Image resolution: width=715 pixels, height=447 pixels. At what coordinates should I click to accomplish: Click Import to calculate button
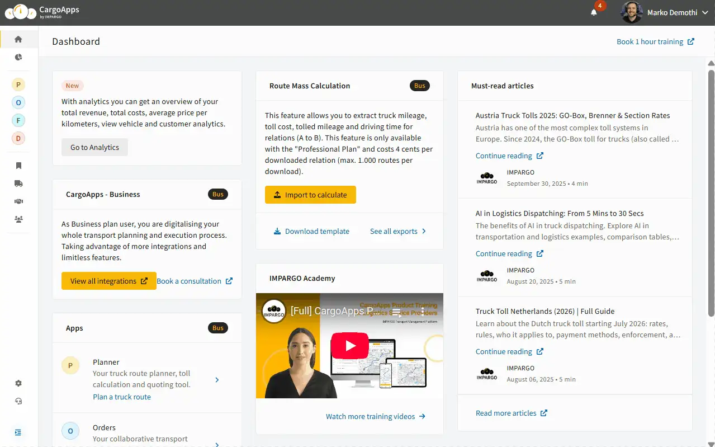coord(310,195)
